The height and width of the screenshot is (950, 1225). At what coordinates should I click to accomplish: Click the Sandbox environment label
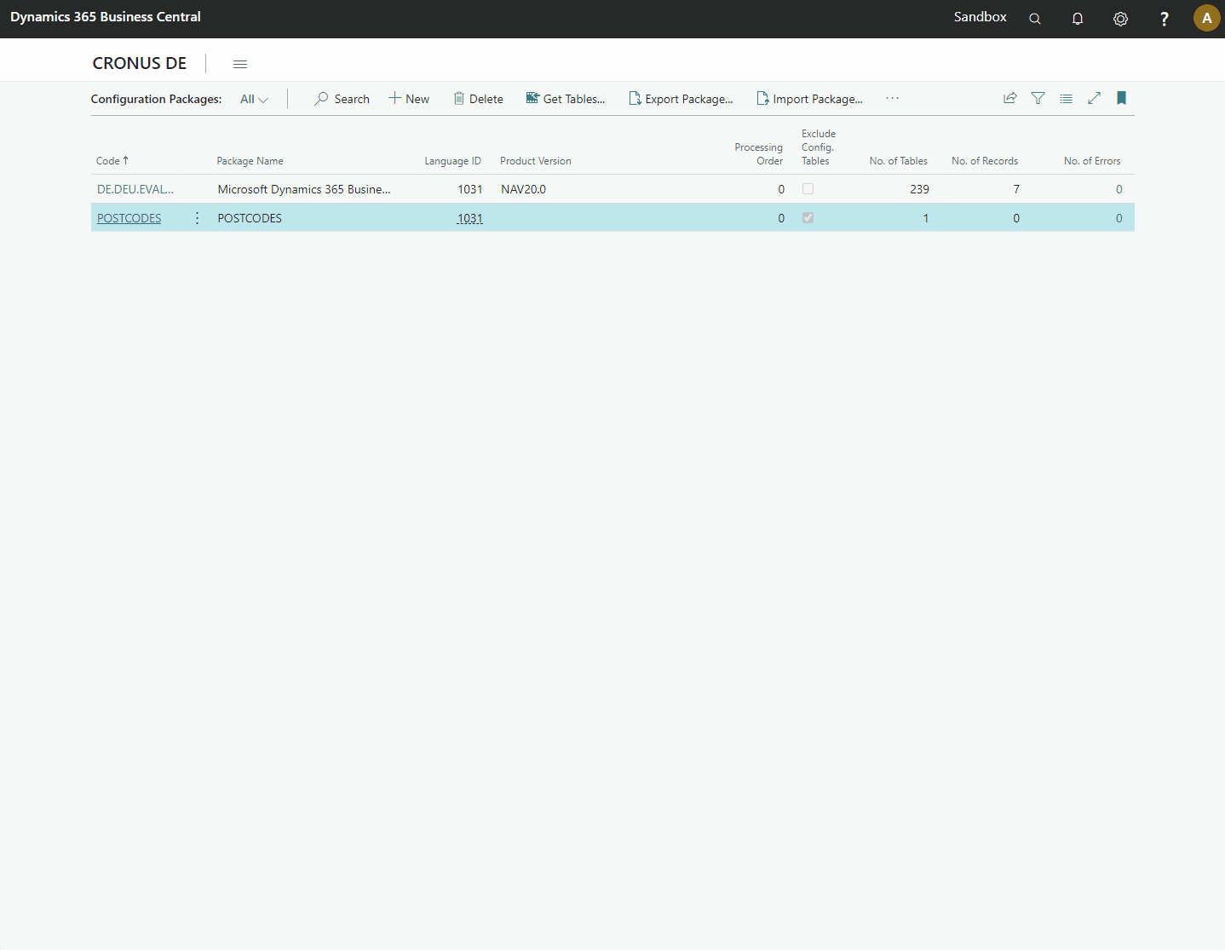click(980, 17)
